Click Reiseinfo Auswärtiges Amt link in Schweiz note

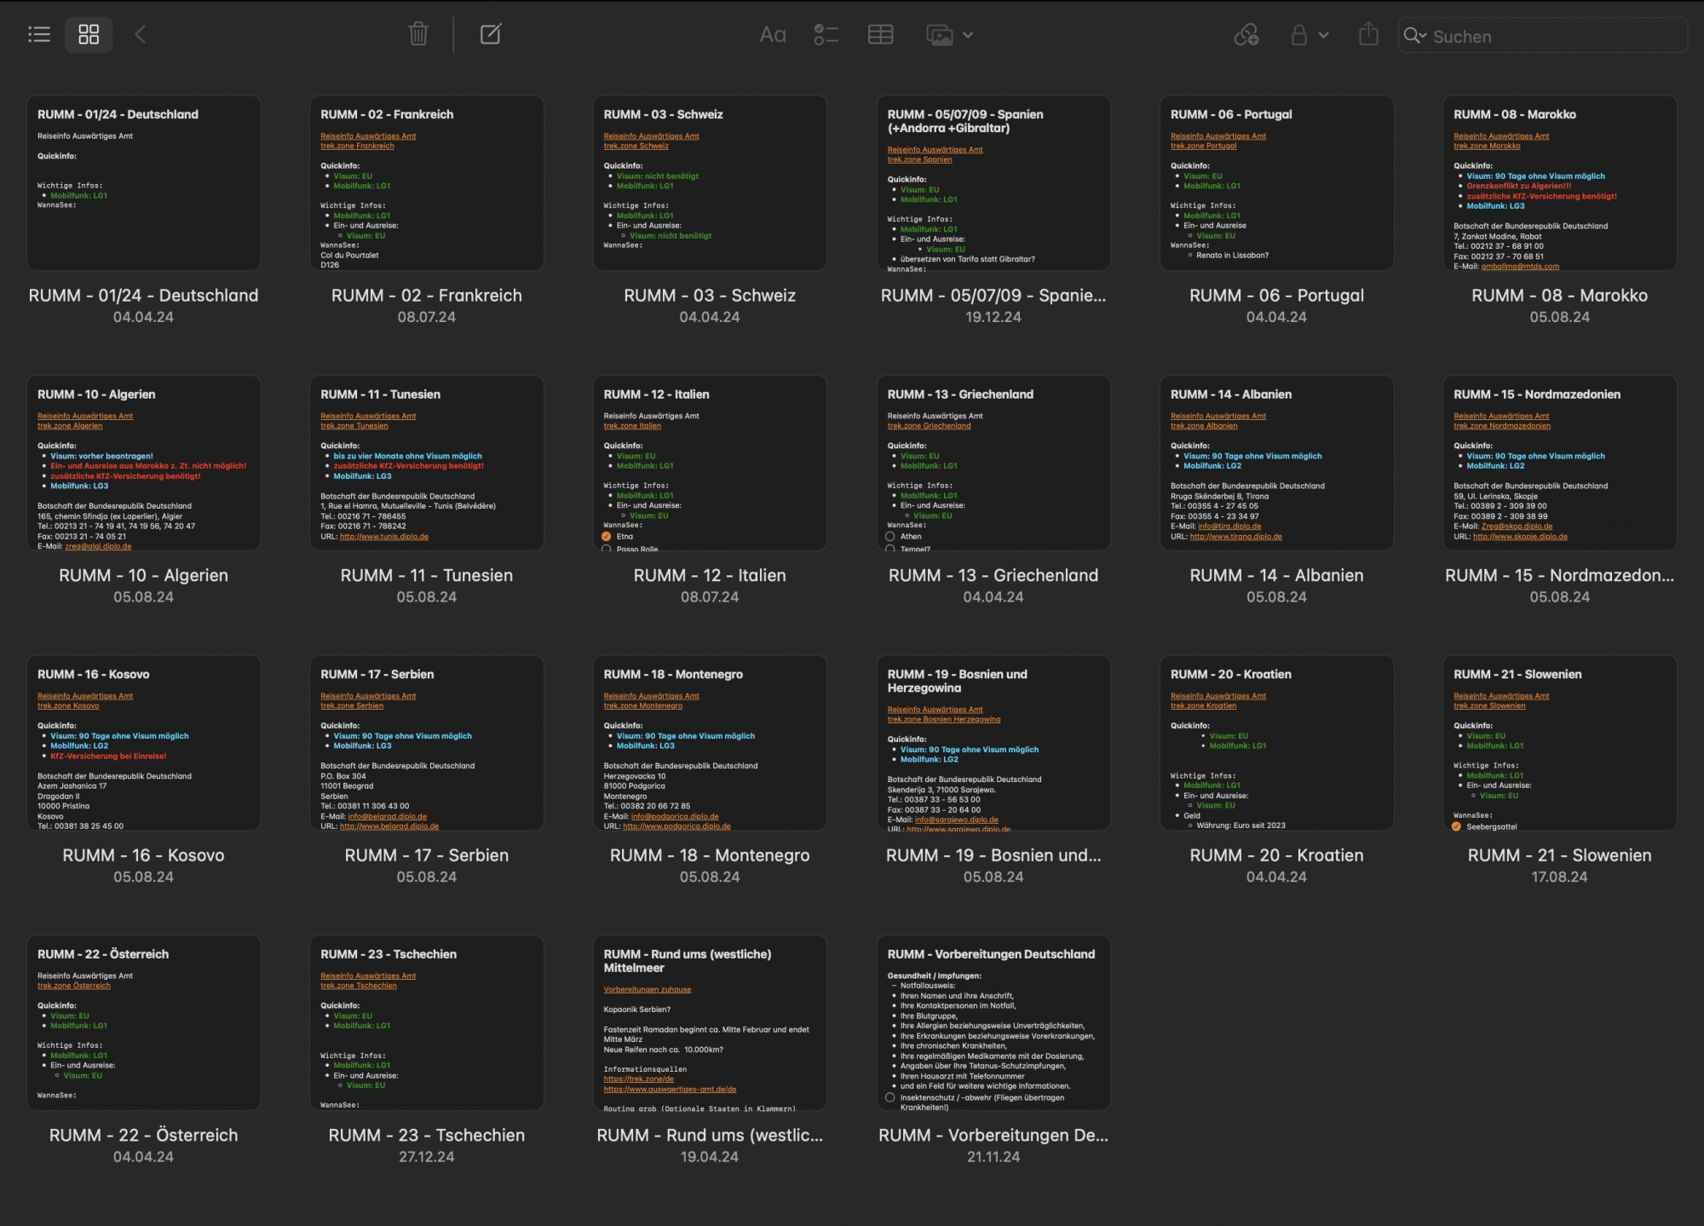tap(651, 136)
